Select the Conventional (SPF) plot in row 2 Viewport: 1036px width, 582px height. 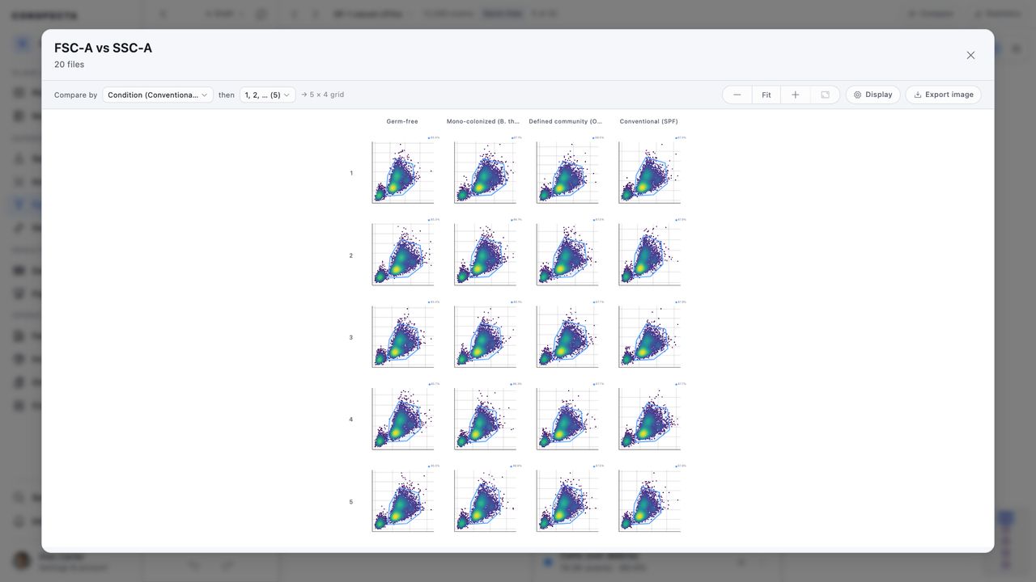point(650,254)
